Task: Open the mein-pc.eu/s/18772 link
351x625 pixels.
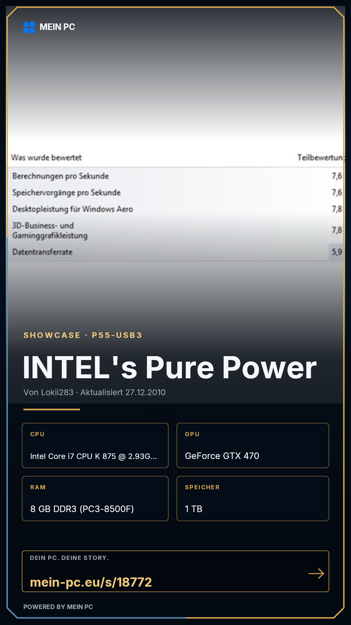Action: coord(91,582)
